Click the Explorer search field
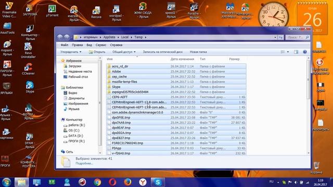 297,37
